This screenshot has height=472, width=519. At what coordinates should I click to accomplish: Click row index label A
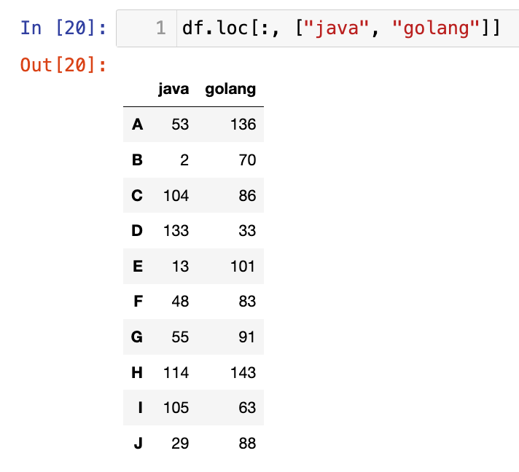point(137,125)
